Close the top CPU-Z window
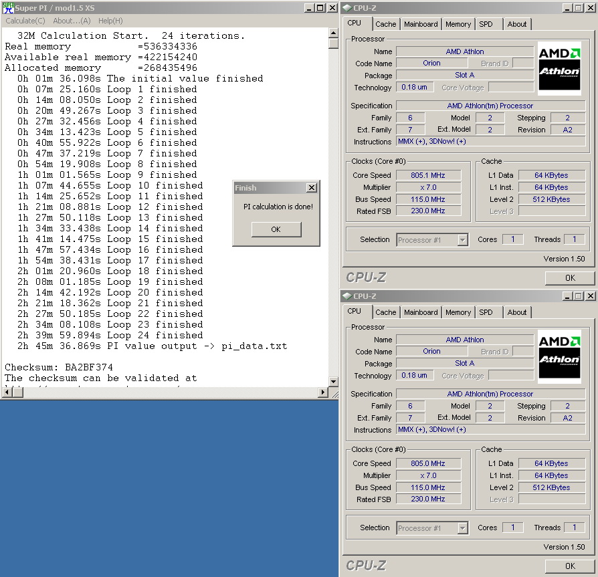This screenshot has width=598, height=577. (591, 7)
